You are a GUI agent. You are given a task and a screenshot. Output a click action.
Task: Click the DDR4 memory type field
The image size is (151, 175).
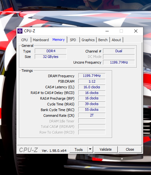[x=51, y=51]
